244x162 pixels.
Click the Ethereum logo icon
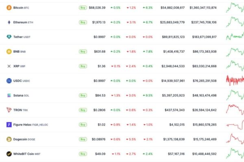coord(9,22)
